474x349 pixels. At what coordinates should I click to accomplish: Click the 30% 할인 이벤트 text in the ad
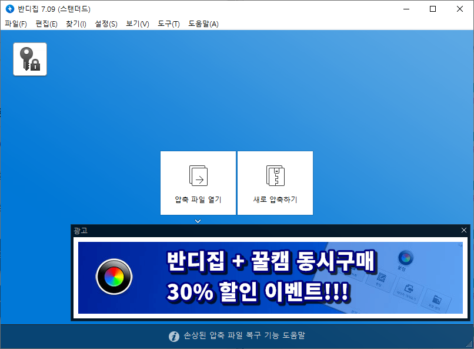[258, 292]
